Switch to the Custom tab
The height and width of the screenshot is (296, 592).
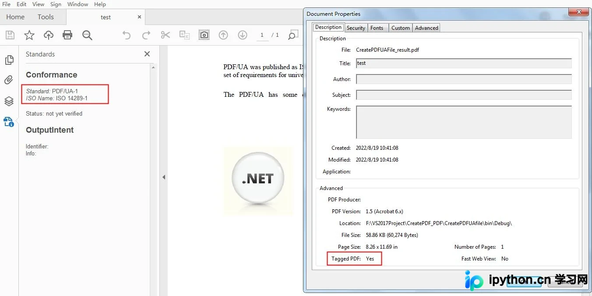pos(401,28)
